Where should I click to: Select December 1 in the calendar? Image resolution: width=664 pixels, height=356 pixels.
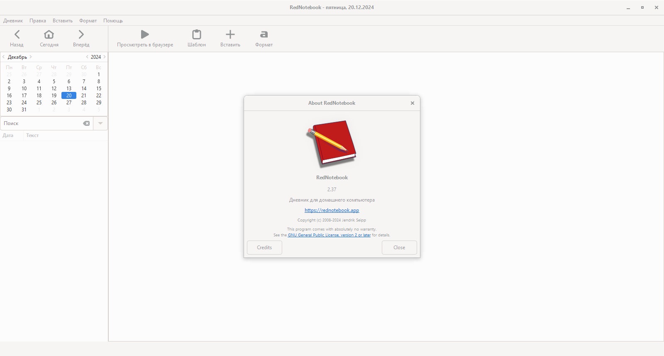(x=99, y=75)
